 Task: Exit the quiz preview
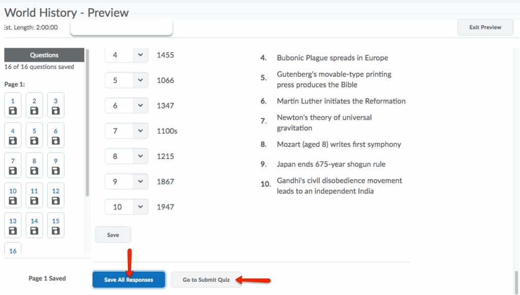485,27
